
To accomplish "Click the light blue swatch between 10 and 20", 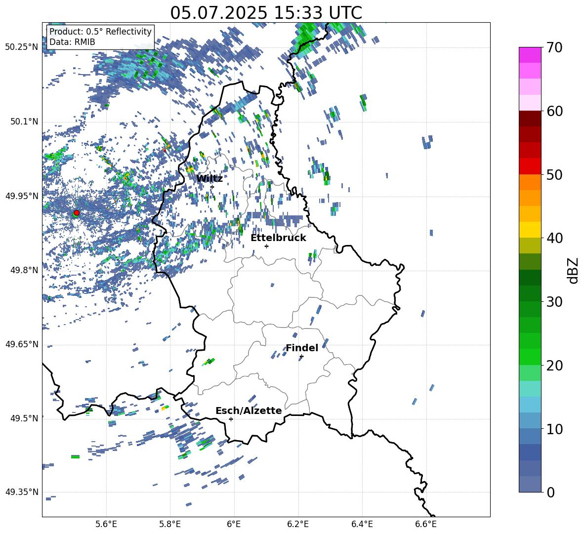I will pyautogui.click(x=530, y=405).
